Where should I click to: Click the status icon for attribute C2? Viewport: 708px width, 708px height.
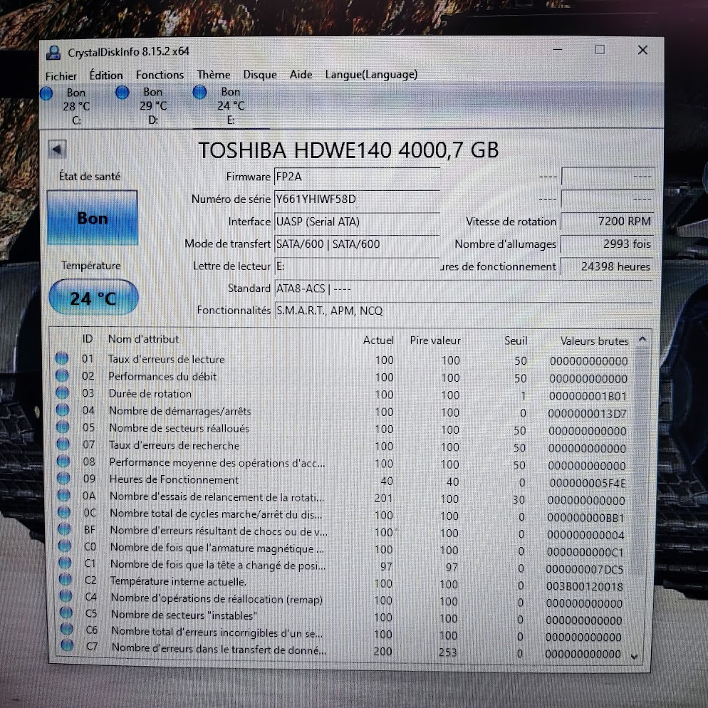(x=66, y=579)
